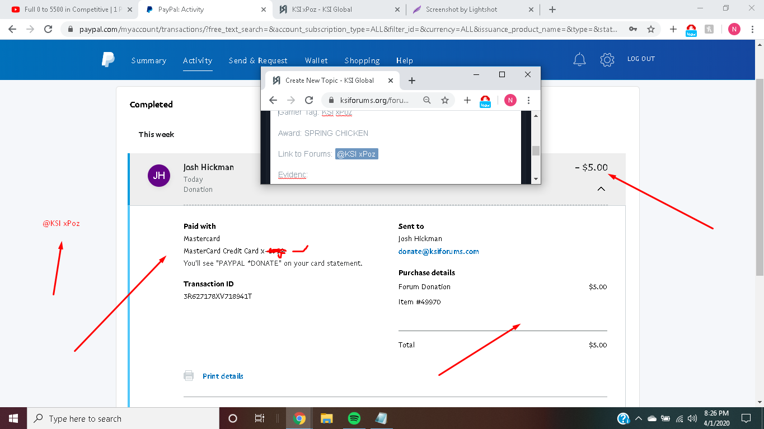The width and height of the screenshot is (764, 429).
Task: Open the Action Center notification icon
Action: pos(746,418)
